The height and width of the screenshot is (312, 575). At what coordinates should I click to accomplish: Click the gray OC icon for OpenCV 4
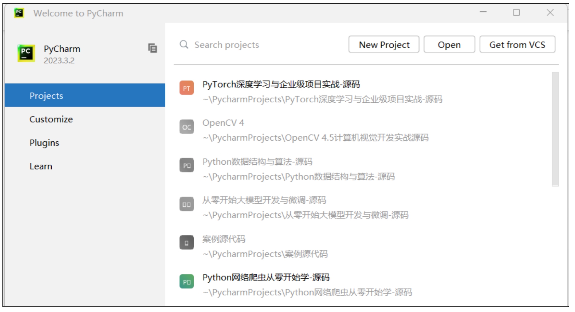[187, 127]
